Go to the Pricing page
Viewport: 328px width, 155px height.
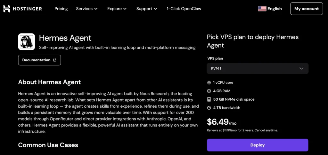click(61, 9)
